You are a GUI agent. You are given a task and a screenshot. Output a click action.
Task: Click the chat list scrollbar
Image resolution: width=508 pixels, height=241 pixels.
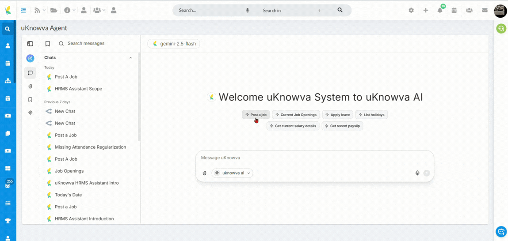click(139, 96)
